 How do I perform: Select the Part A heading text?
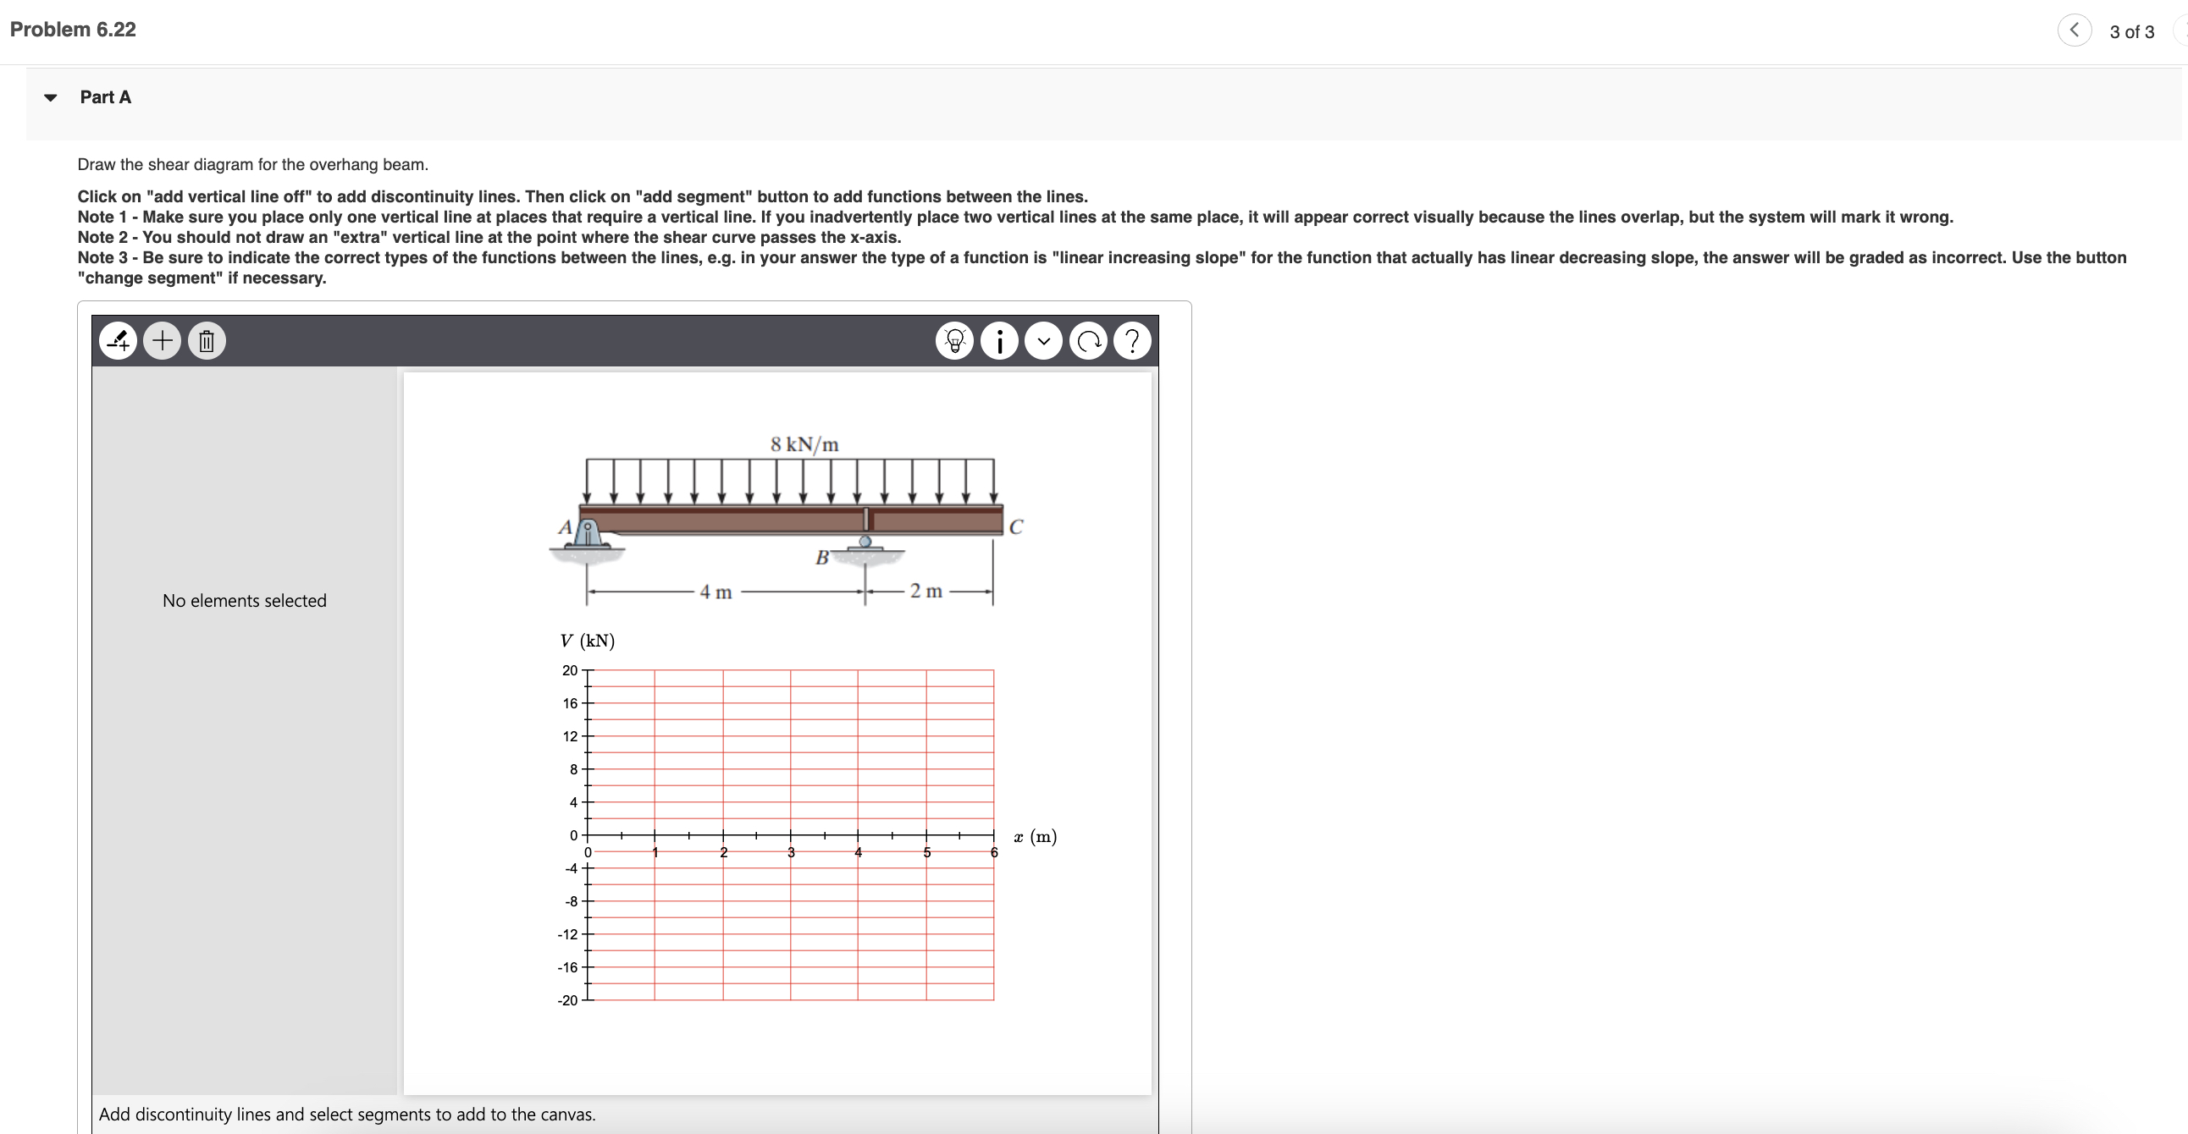point(105,96)
